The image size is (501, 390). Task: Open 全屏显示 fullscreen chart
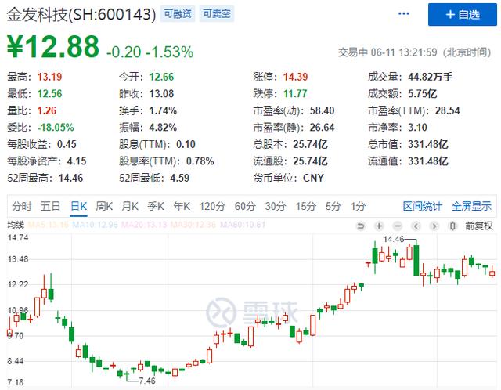coord(471,206)
